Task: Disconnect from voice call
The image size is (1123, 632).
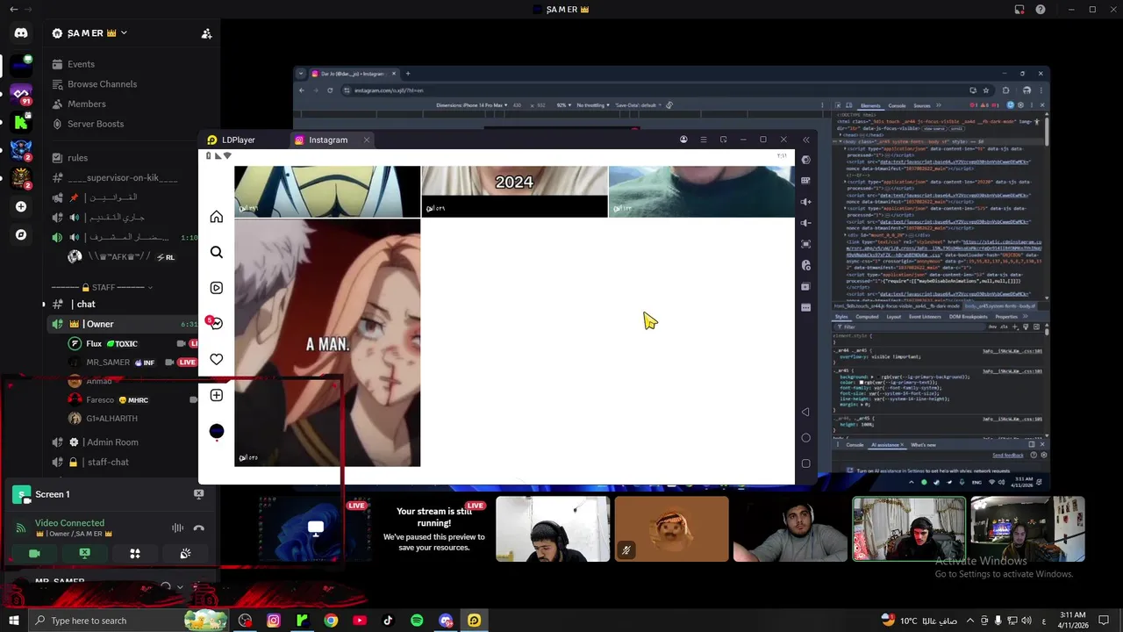Action: tap(199, 528)
